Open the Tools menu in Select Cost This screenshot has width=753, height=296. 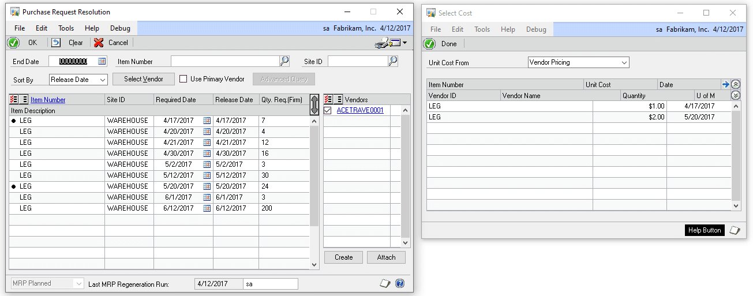pos(482,29)
